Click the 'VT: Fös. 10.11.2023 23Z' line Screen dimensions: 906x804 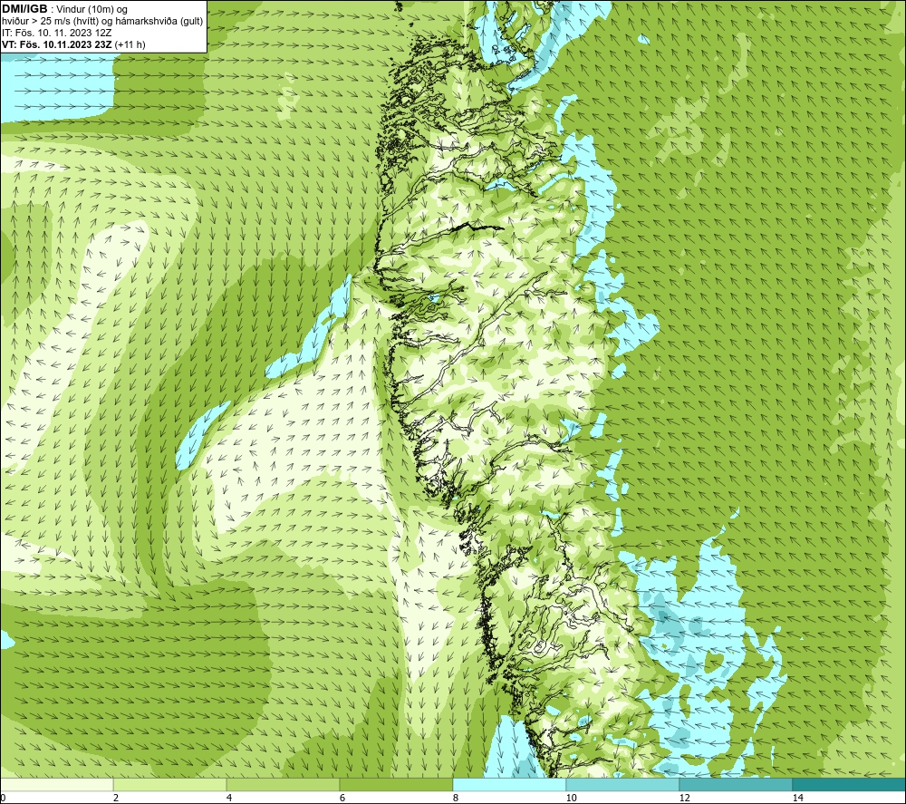(57, 44)
